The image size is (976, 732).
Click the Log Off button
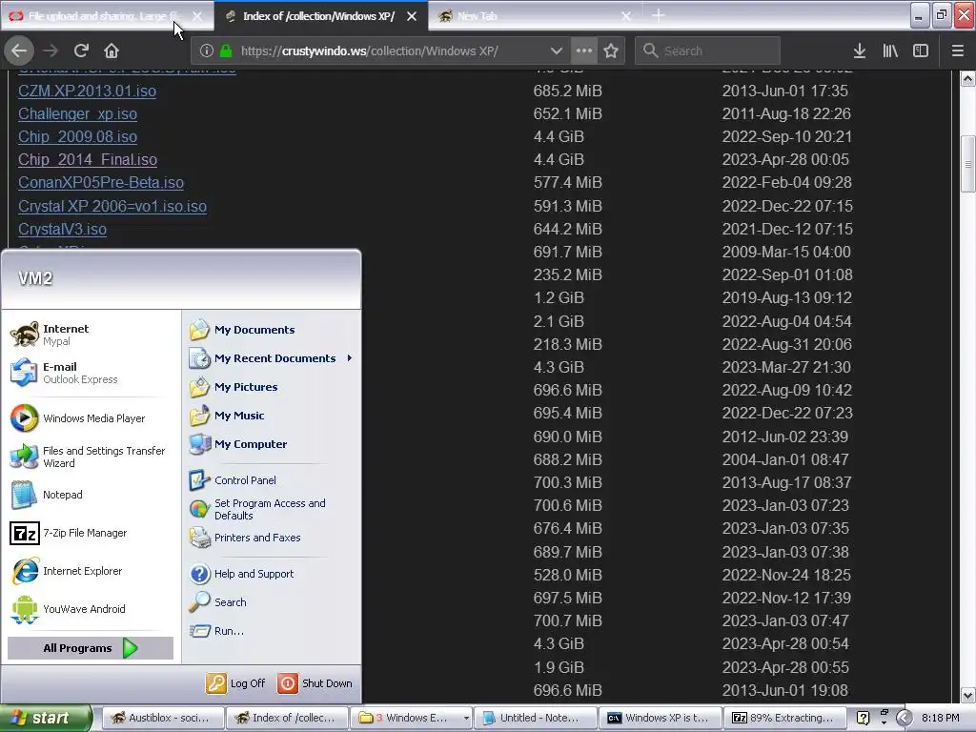click(x=236, y=682)
